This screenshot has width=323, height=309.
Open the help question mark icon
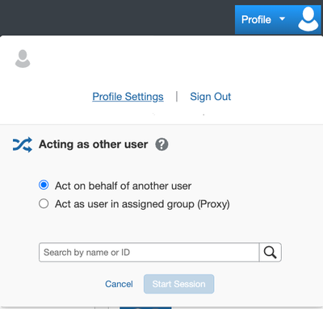[x=161, y=144]
